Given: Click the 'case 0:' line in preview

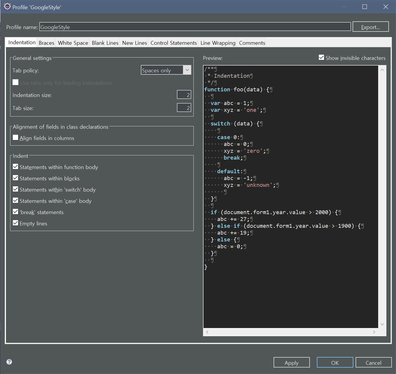Looking at the screenshot, I should pos(230,137).
